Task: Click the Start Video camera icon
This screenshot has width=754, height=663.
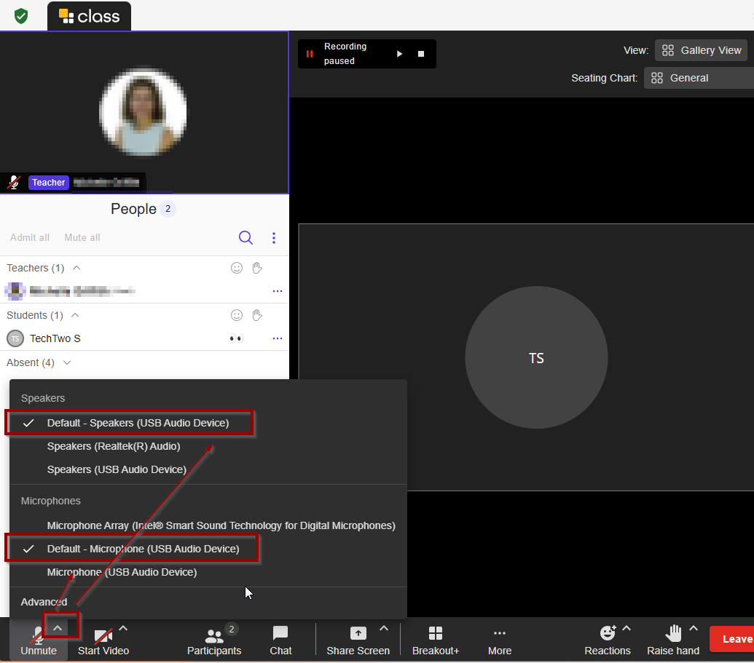Action: pos(103,635)
